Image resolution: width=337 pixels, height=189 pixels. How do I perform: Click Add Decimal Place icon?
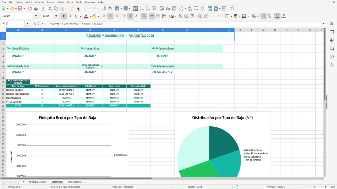pyautogui.click(x=200, y=16)
